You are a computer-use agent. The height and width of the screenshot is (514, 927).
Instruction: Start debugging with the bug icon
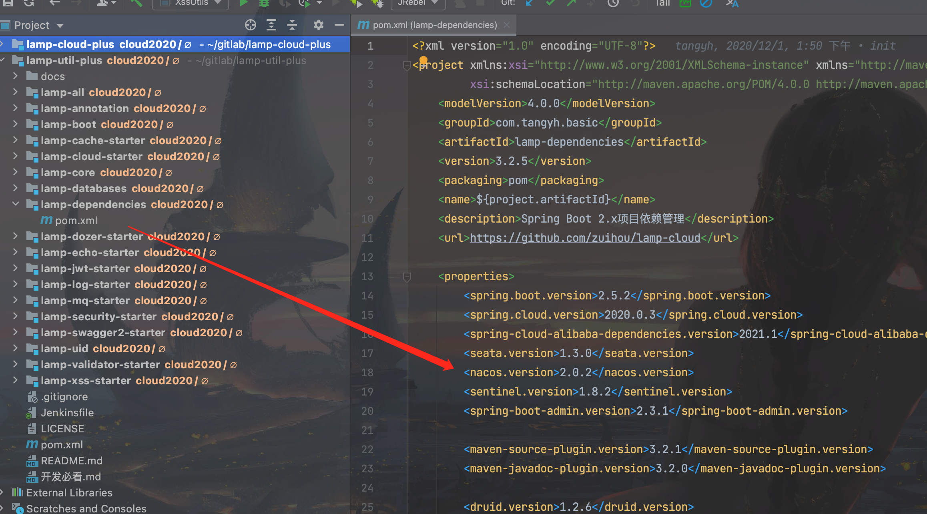263,3
